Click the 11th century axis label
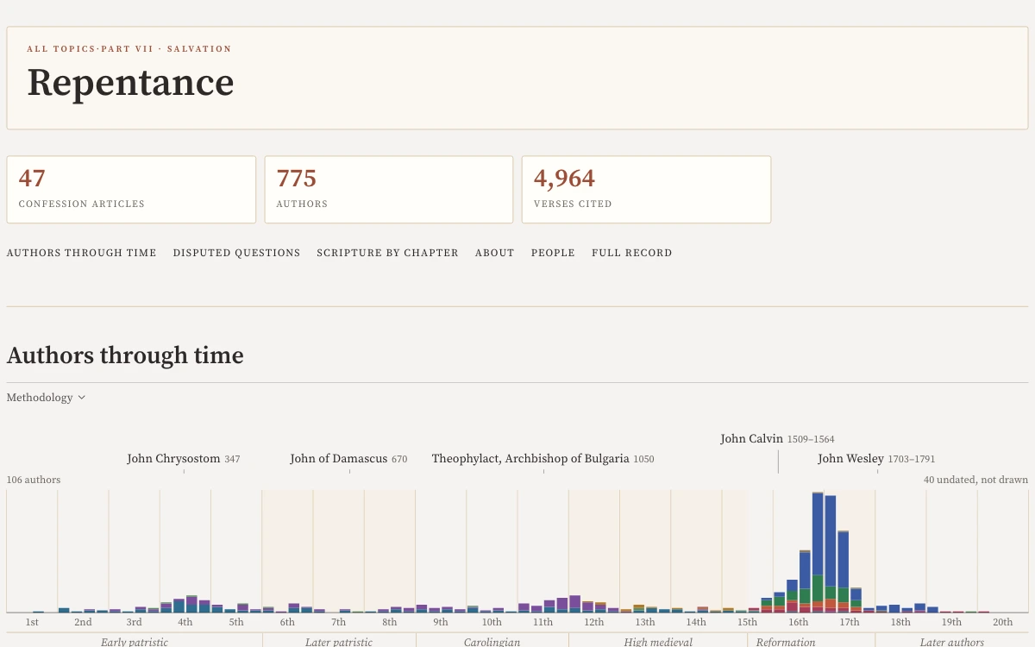 (543, 622)
